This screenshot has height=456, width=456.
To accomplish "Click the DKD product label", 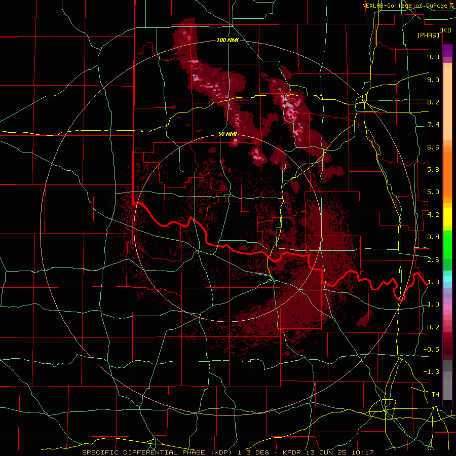I will 445,30.
